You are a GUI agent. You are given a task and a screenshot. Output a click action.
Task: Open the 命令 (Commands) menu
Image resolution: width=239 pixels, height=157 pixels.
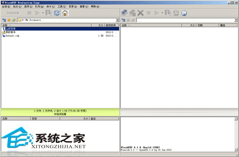pos(50,6)
